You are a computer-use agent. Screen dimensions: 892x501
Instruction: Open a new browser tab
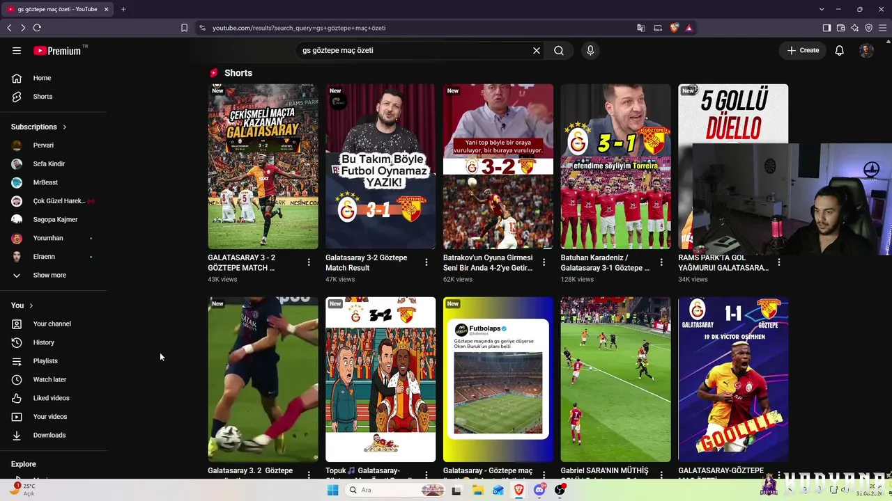coord(123,9)
